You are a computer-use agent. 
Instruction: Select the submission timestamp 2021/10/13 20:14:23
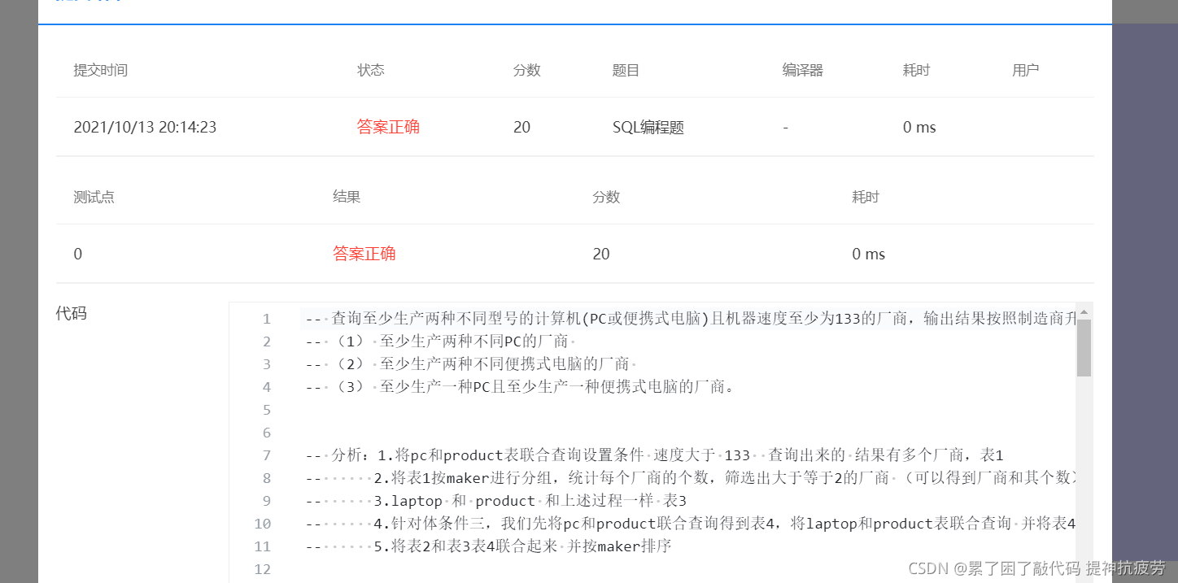[145, 127]
